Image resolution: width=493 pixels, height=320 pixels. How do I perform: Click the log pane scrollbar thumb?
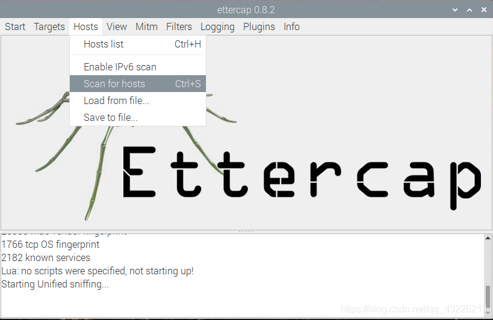pos(488,297)
